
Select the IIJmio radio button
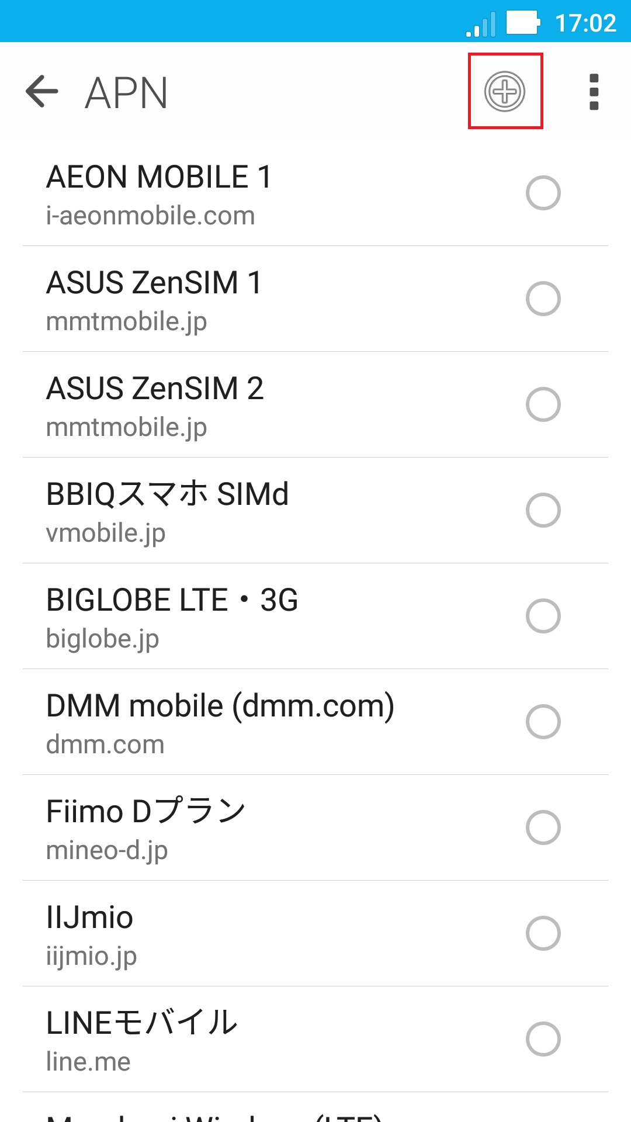coord(543,933)
